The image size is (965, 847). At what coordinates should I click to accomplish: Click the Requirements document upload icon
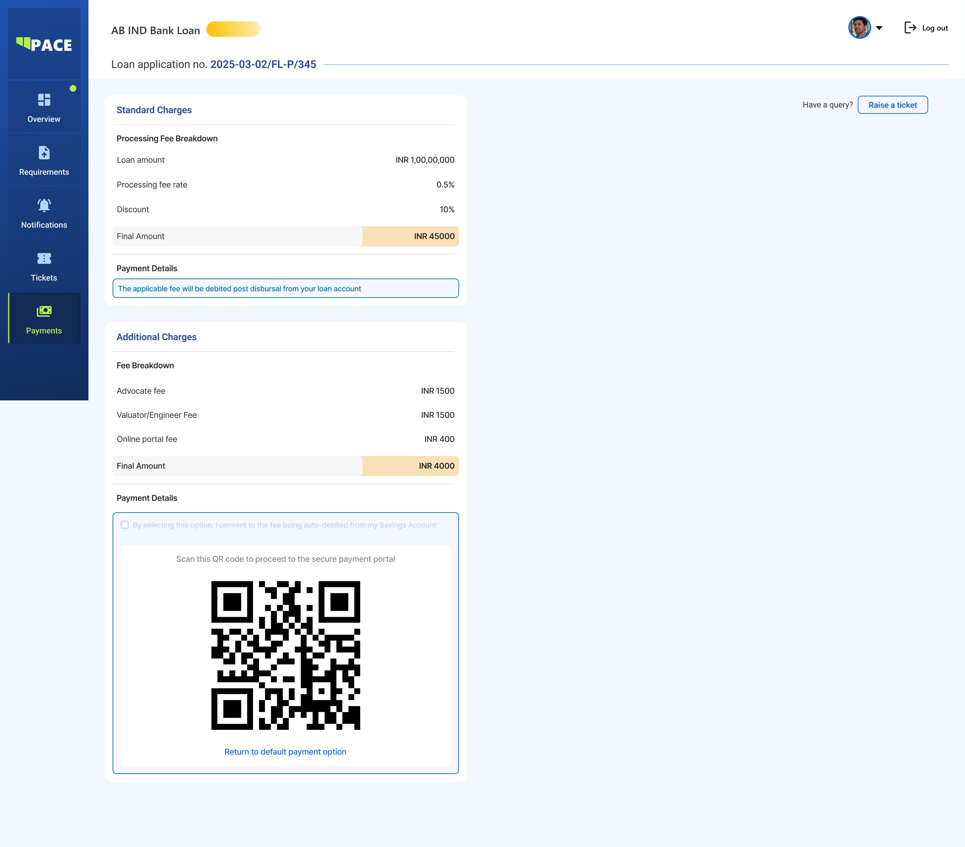(44, 152)
